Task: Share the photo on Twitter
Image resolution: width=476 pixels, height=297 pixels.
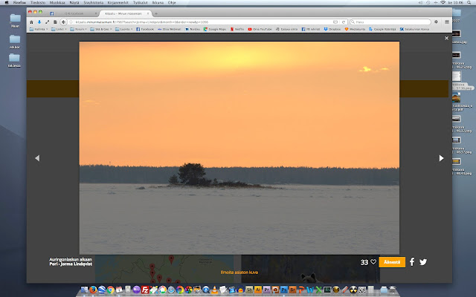Action: pos(423,262)
